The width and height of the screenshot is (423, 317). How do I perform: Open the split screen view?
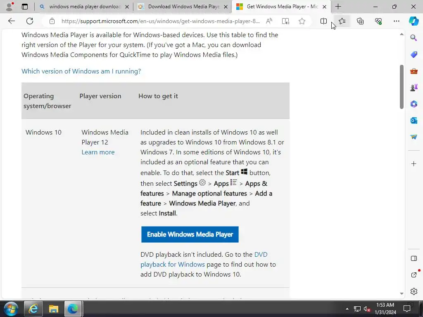coord(323,21)
